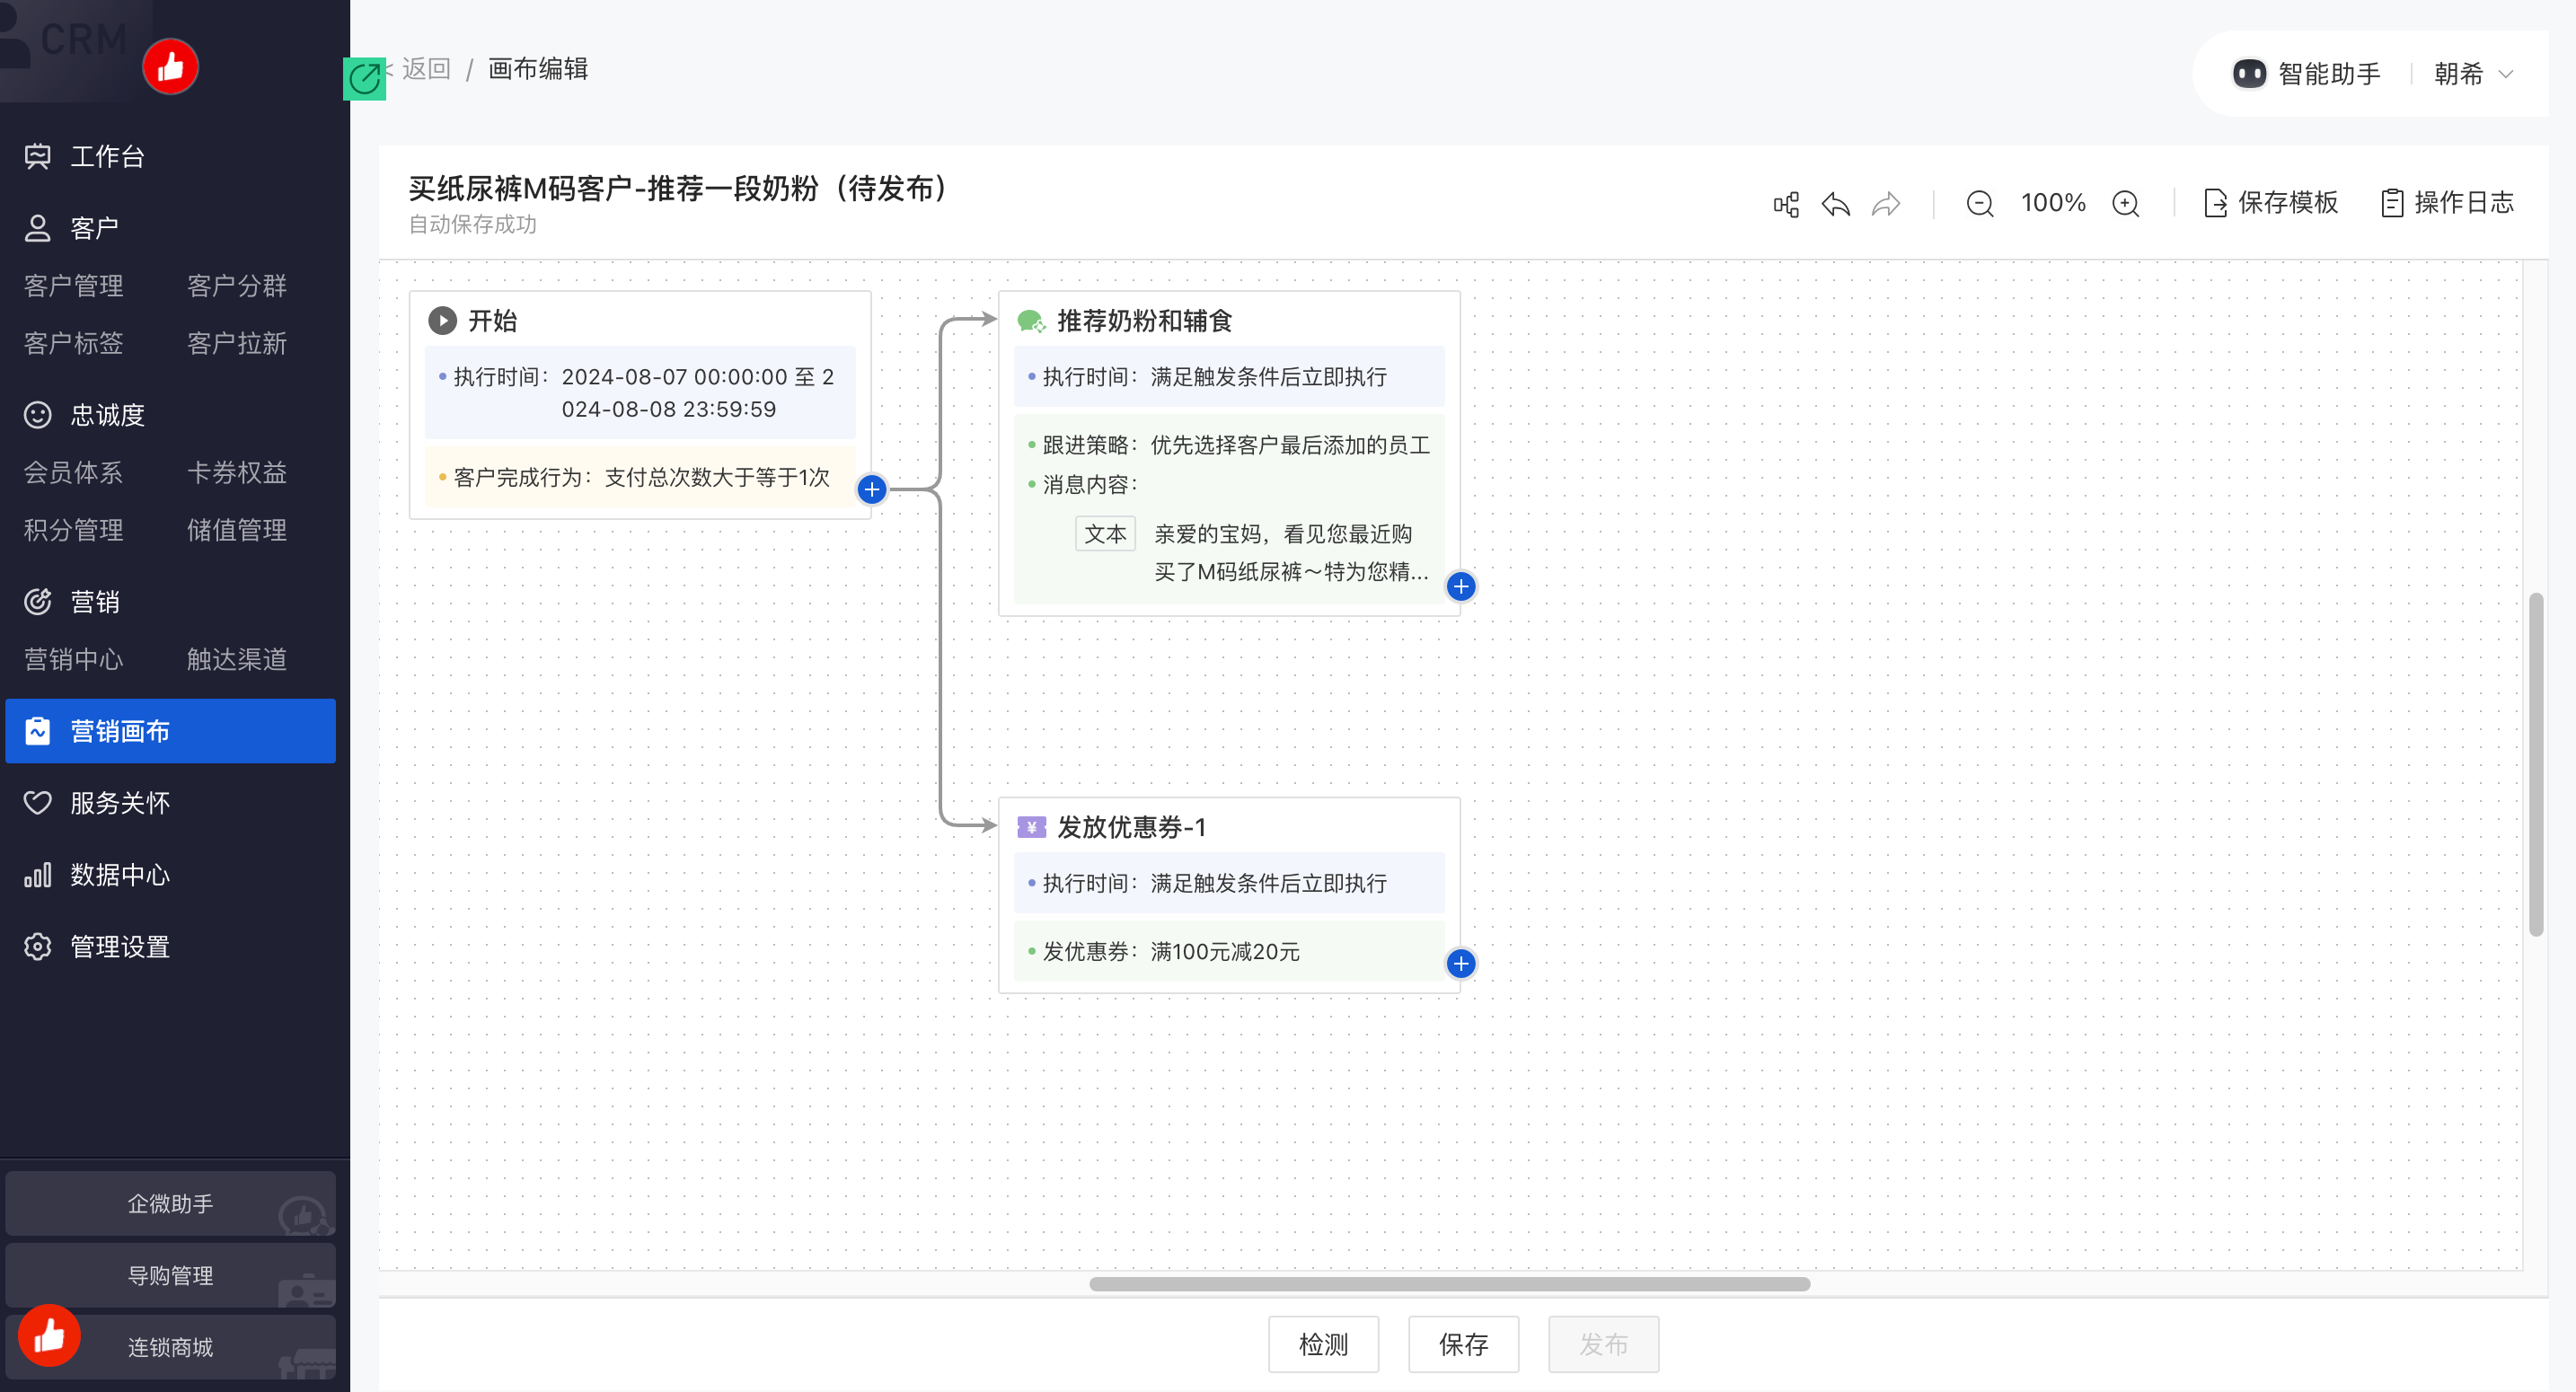The width and height of the screenshot is (2576, 1392).
Task: Click the 保存 button
Action: coord(1464,1344)
